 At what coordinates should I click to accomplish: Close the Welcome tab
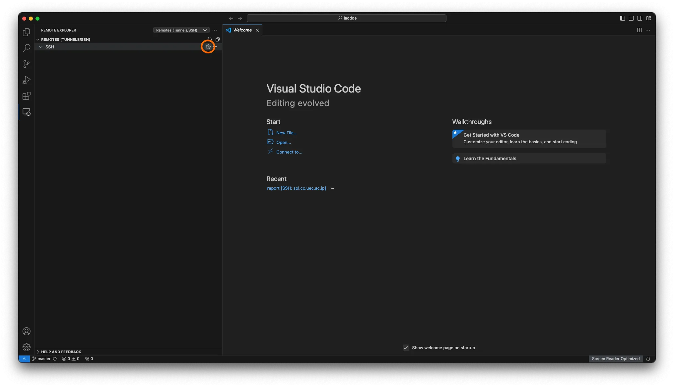(x=257, y=30)
